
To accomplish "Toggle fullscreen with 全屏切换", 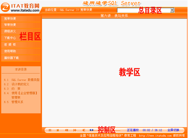I will [x=173, y=130].
